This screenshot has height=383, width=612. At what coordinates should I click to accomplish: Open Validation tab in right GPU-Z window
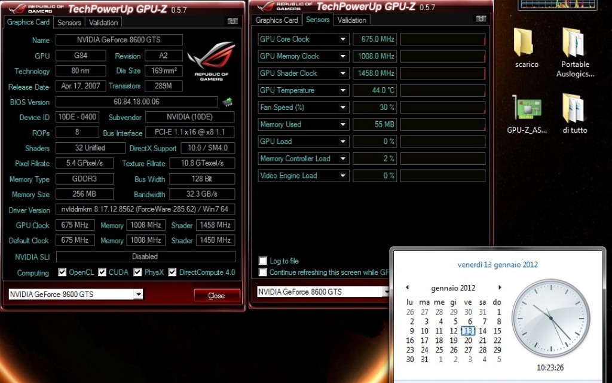coord(351,20)
